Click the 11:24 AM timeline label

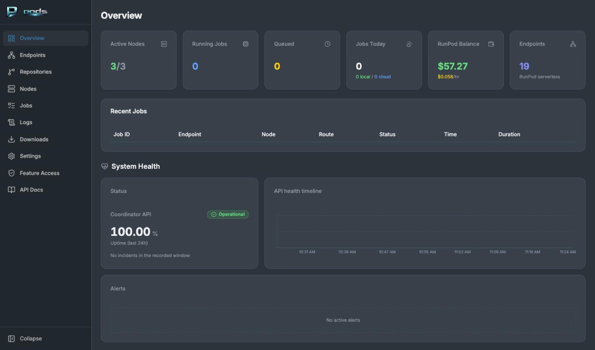(568, 252)
